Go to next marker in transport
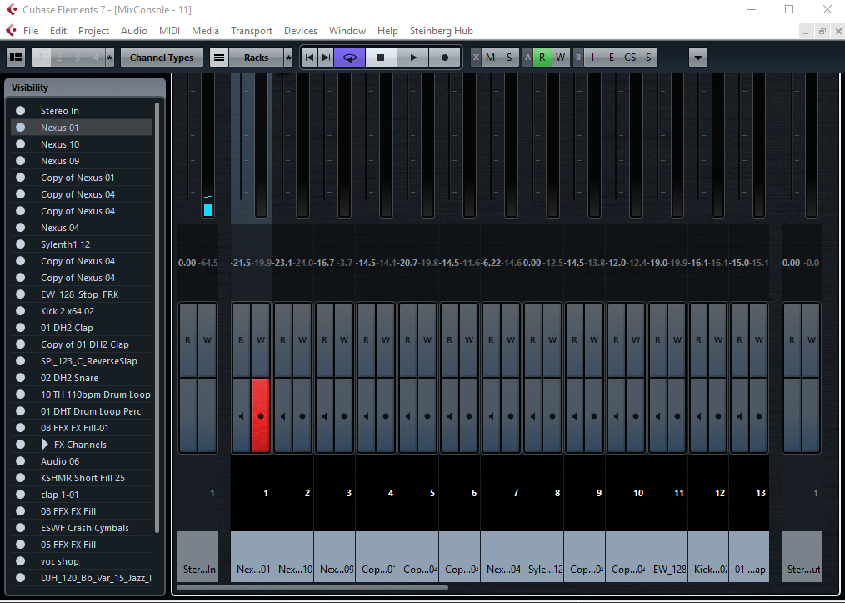The height and width of the screenshot is (603, 845). tap(325, 58)
